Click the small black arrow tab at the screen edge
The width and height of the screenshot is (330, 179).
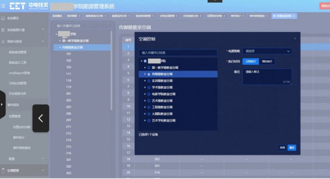pyautogui.click(x=2, y=104)
